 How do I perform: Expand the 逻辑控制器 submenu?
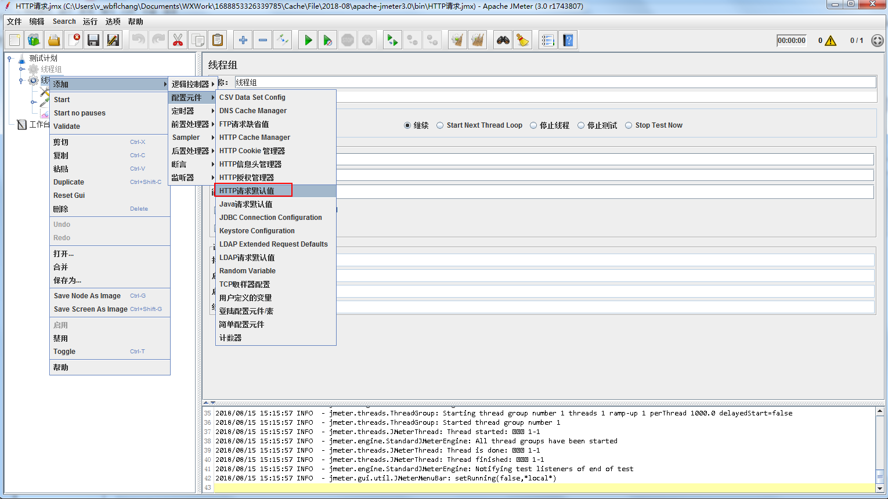193,84
